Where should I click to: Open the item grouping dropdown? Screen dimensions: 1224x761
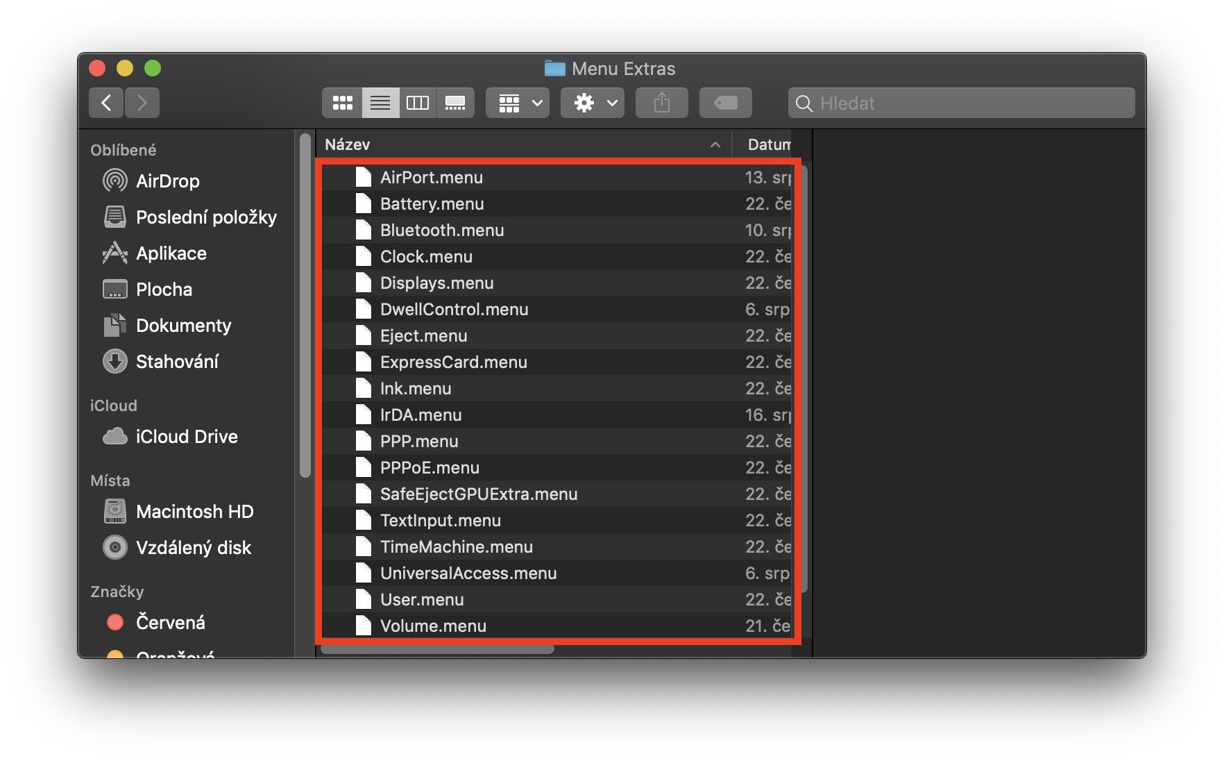pyautogui.click(x=516, y=103)
